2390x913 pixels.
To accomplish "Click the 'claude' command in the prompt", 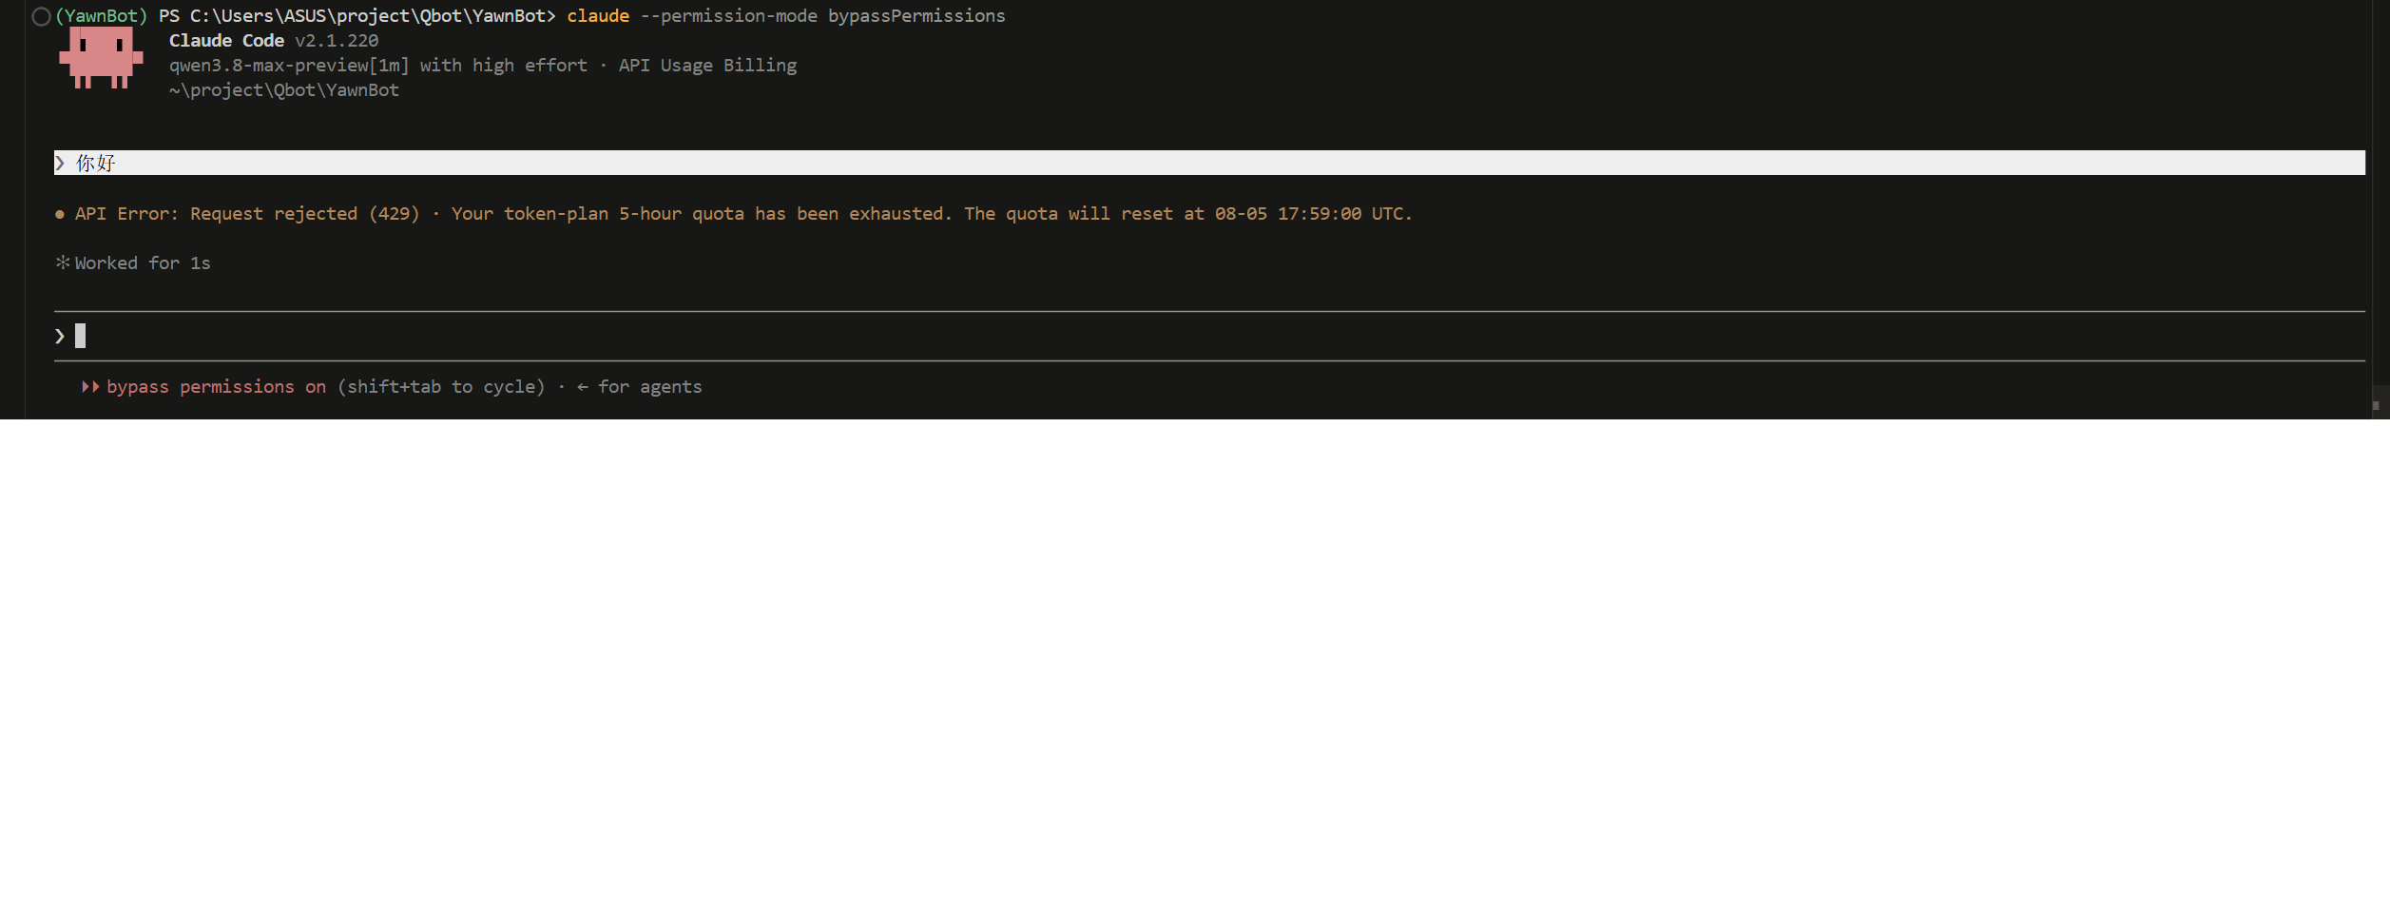I will 598,16.
